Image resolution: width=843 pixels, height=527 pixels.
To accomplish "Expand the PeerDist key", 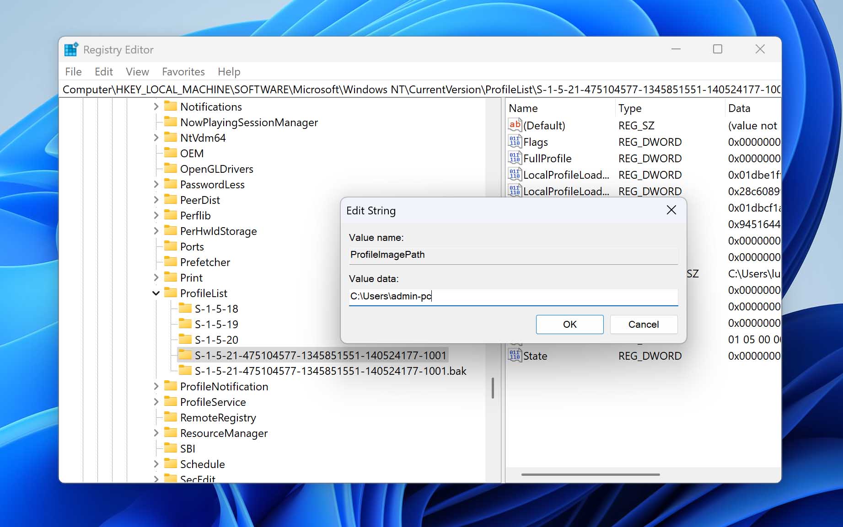I will (156, 200).
